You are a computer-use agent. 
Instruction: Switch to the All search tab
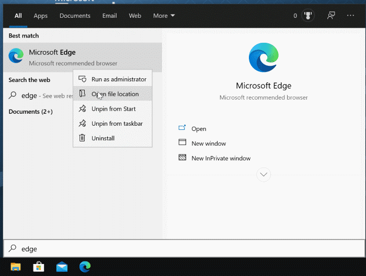coord(18,16)
